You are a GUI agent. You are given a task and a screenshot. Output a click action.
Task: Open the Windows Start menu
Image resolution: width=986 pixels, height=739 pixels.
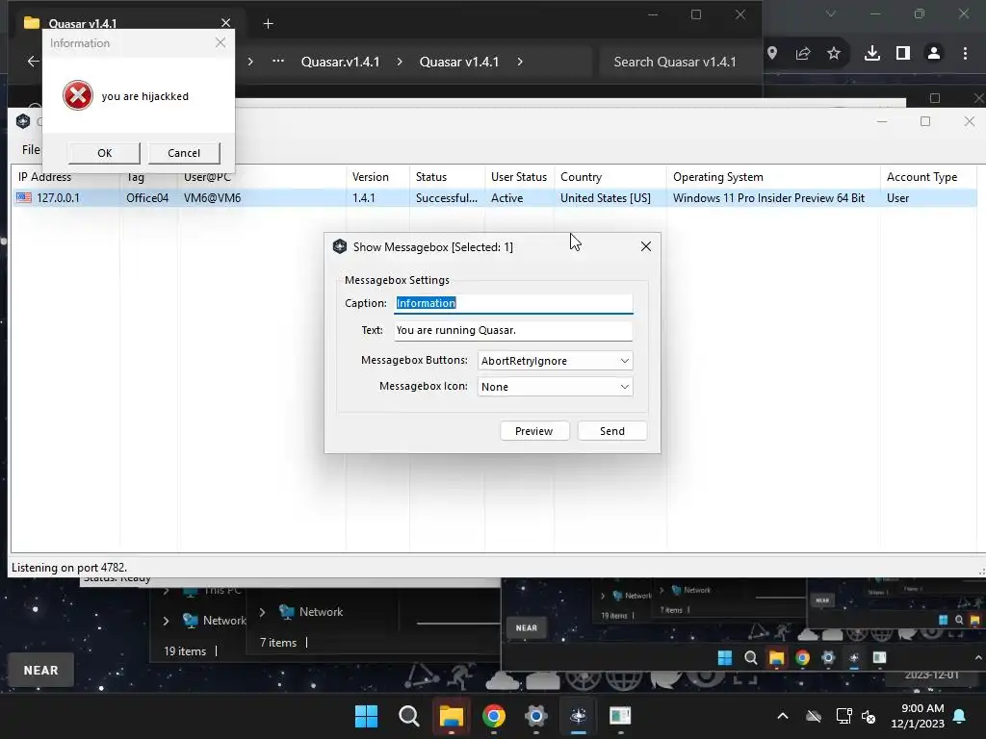click(x=367, y=716)
